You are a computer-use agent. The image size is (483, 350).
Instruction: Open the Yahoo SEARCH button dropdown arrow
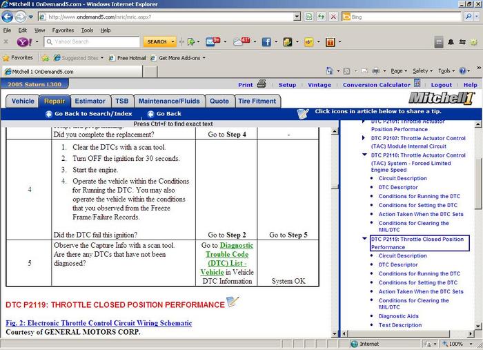[x=172, y=41]
